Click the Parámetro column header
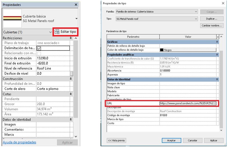The height and width of the screenshot is (147, 228). click(x=133, y=37)
